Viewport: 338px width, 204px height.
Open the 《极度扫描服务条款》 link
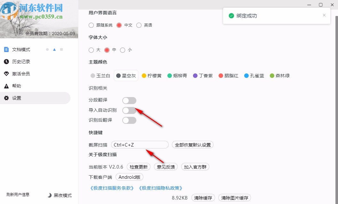(112, 188)
